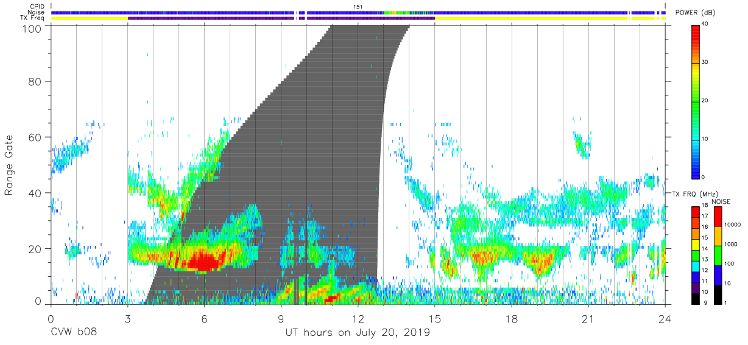Click the 6 tick on UT hours axis

click(204, 318)
